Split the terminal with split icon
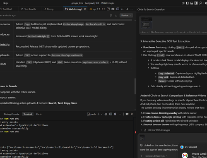 click(111, 114)
